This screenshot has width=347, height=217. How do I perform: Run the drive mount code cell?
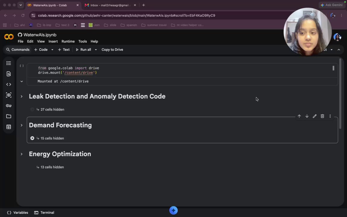pyautogui.click(x=22, y=66)
